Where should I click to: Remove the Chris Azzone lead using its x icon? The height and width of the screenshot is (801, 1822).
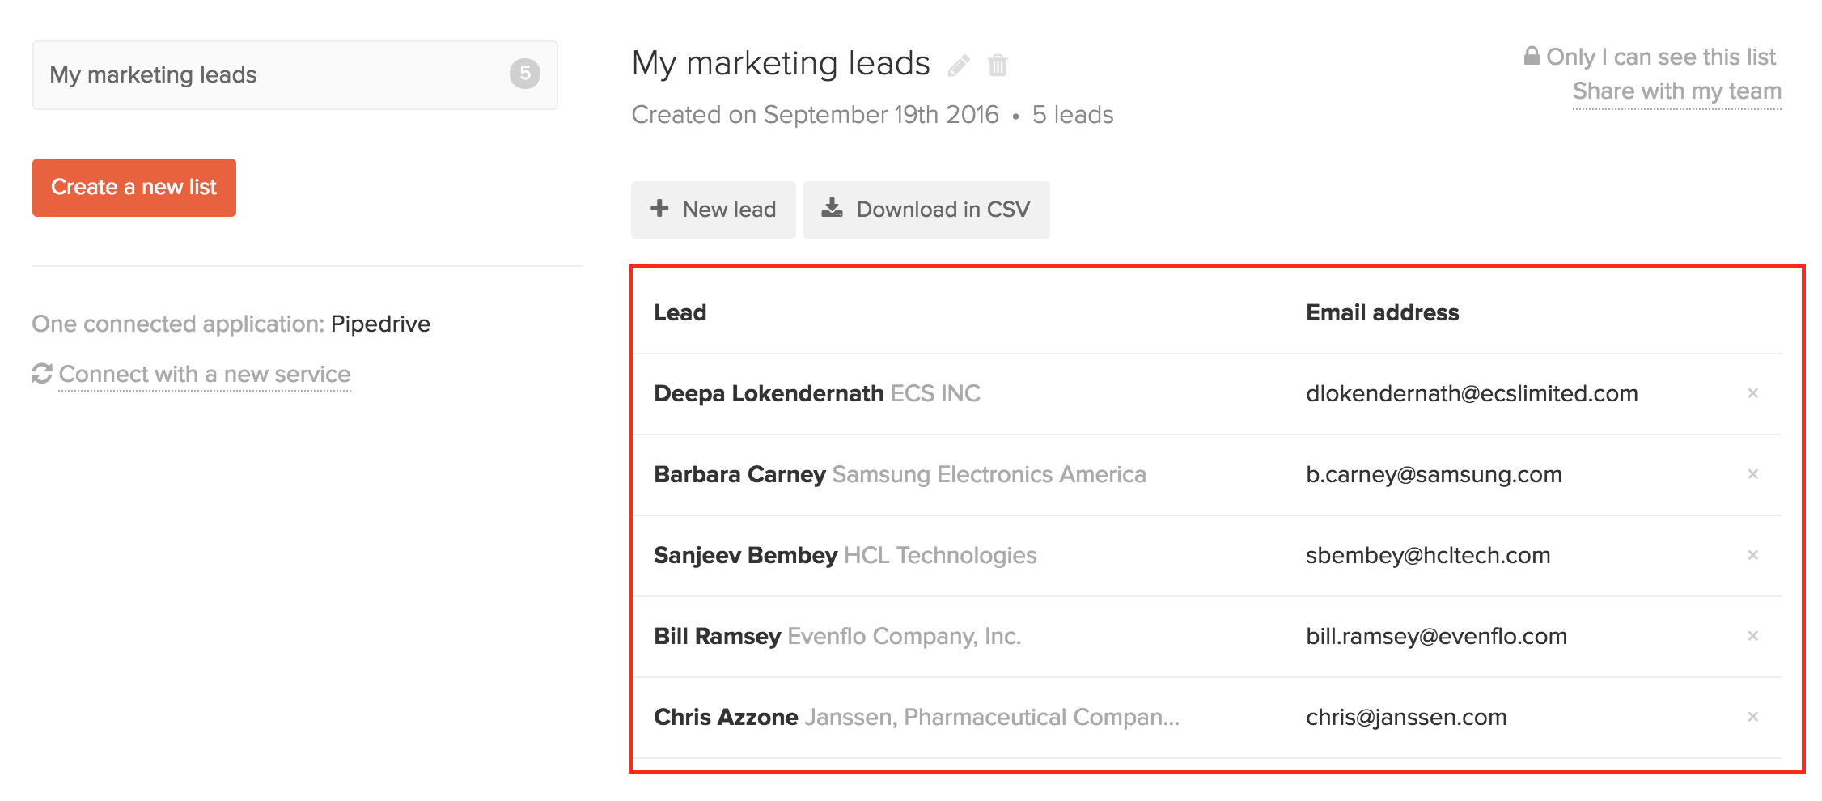1752,717
